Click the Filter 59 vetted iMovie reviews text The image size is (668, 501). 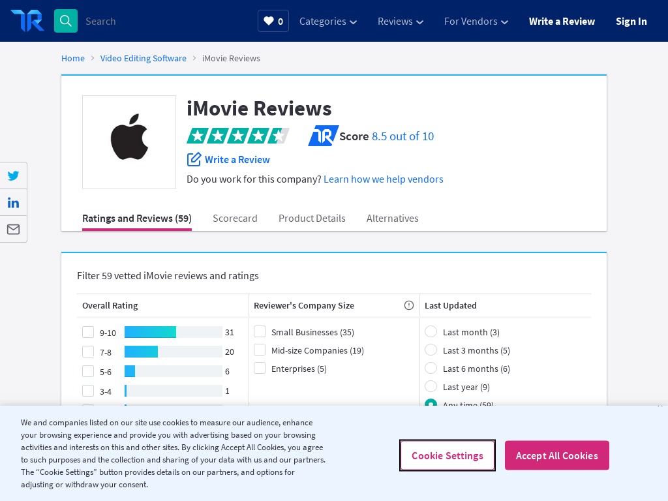click(x=168, y=276)
